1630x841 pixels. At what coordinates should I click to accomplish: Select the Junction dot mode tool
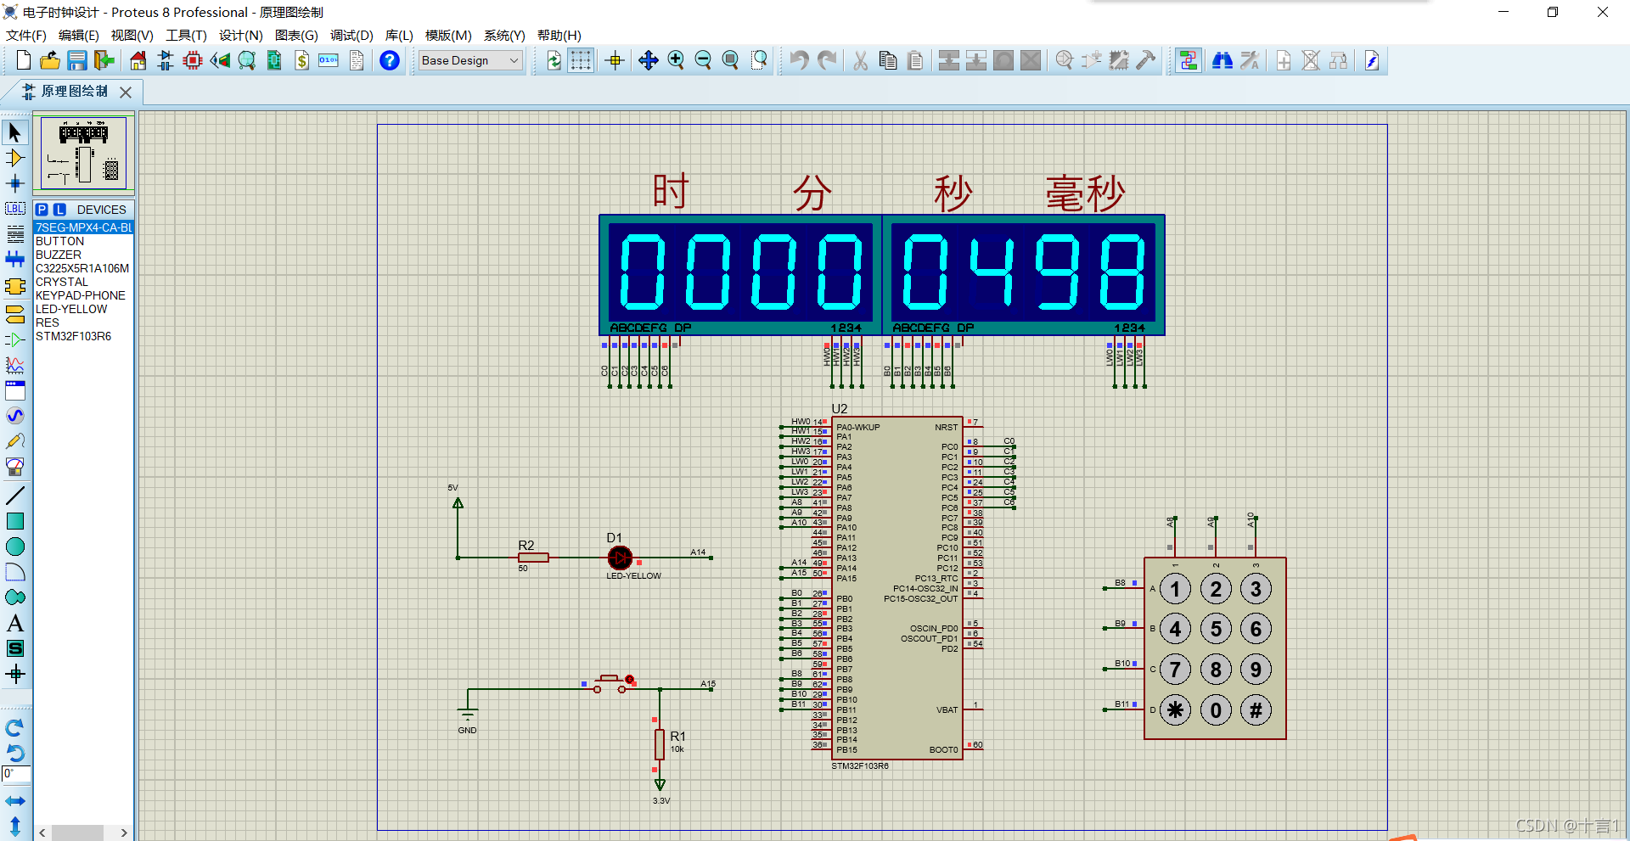(x=14, y=183)
